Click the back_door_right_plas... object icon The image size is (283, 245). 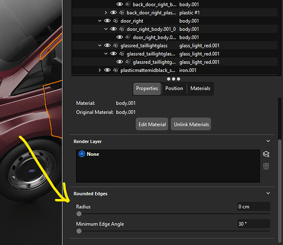pos(122,13)
